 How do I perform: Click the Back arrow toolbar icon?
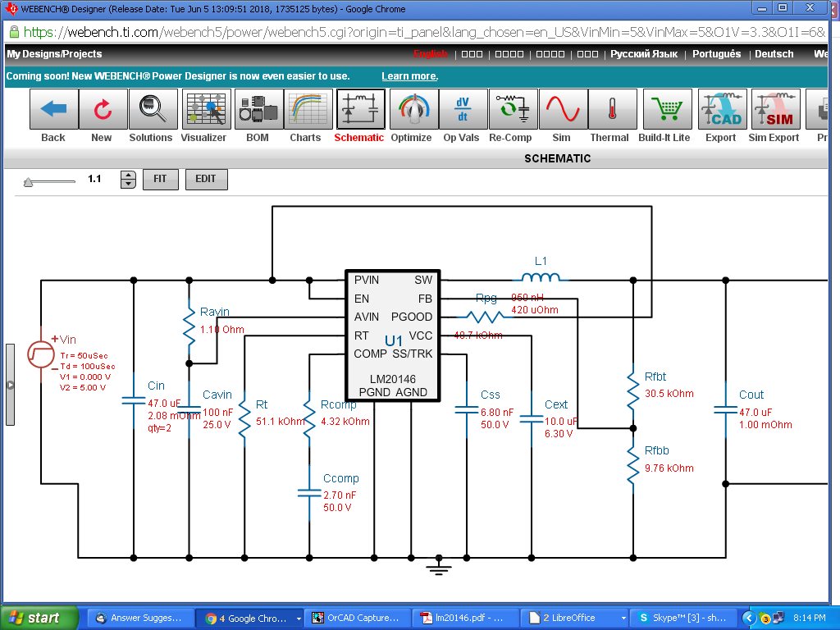coord(53,109)
